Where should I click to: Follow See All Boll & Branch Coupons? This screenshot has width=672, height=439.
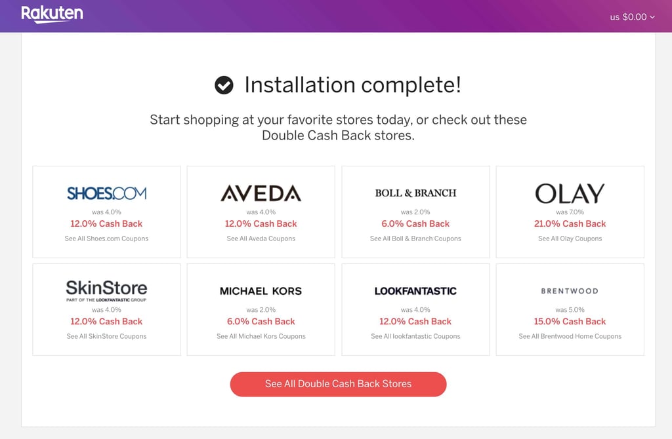[415, 239]
